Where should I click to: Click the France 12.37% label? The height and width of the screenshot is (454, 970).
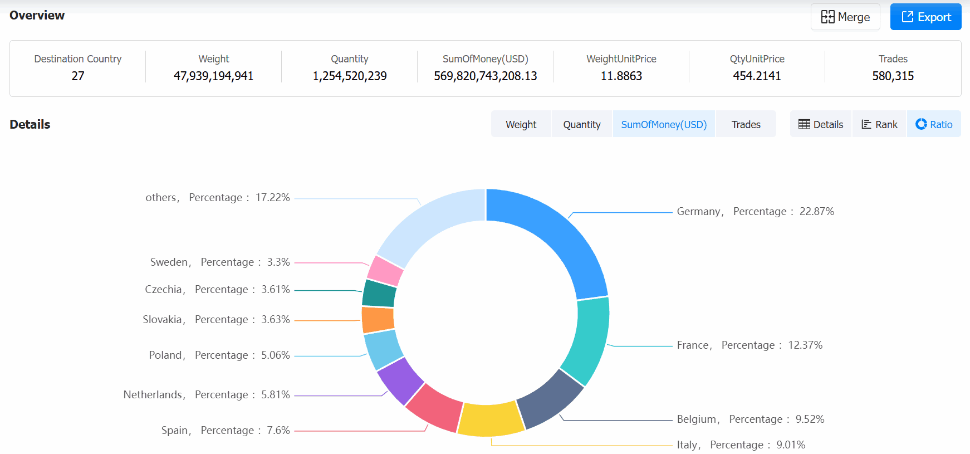click(749, 345)
